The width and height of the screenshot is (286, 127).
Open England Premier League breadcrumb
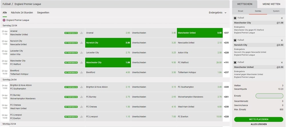click(x=28, y=4)
